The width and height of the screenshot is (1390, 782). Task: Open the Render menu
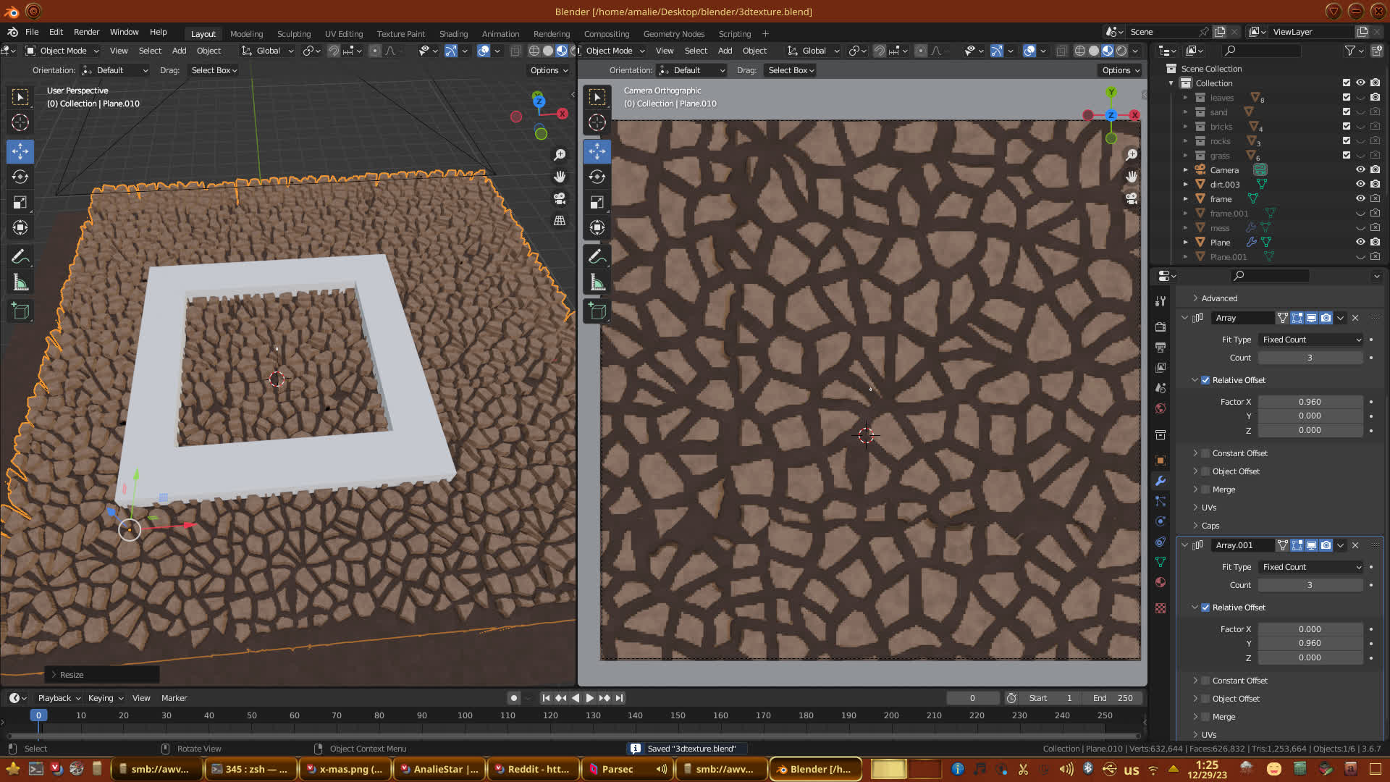tap(86, 32)
